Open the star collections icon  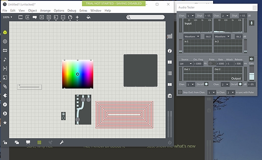tap(5, 123)
